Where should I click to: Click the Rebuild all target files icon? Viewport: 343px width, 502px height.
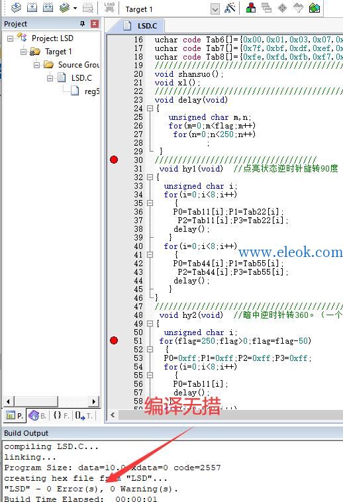coord(48,8)
